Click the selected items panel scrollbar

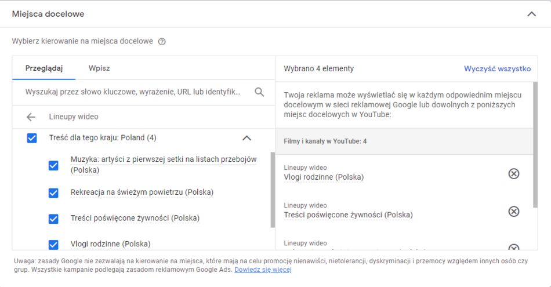pos(535,145)
